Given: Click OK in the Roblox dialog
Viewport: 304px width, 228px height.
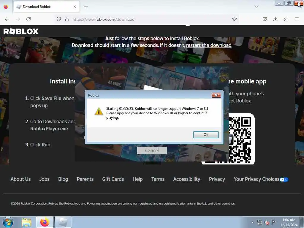Looking at the screenshot, I should coord(206,135).
